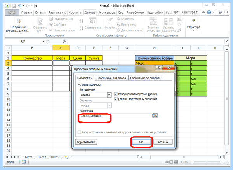
Task: Click range selector icon in Источник field
Action: (155, 116)
